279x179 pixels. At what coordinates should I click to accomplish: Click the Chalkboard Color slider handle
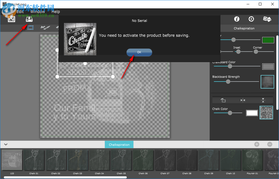[x=230, y=66]
